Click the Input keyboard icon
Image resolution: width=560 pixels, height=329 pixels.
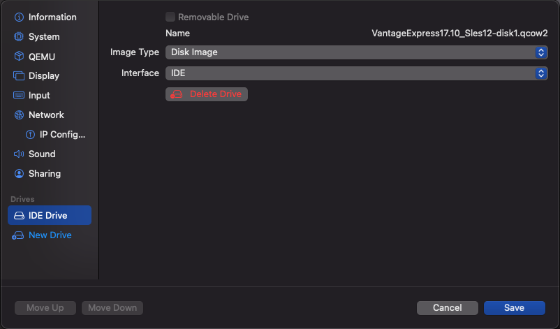[x=19, y=95]
